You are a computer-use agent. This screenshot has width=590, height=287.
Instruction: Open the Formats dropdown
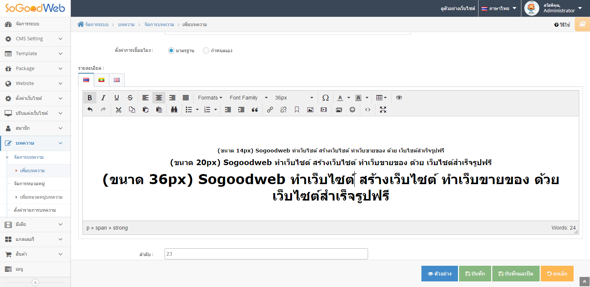[210, 98]
